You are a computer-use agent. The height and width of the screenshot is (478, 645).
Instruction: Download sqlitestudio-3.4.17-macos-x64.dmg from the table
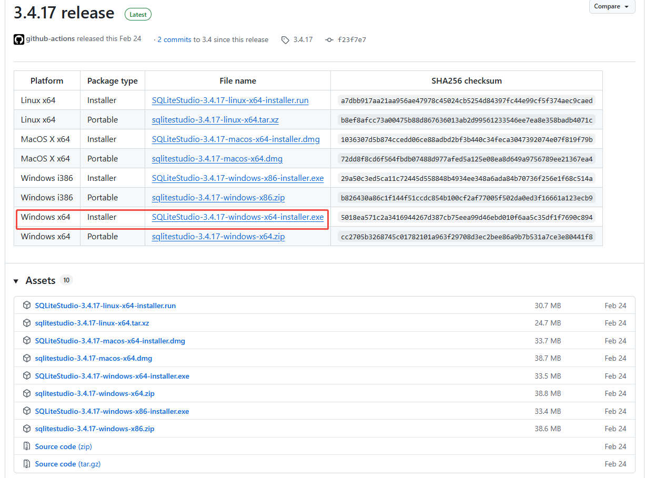(x=218, y=159)
